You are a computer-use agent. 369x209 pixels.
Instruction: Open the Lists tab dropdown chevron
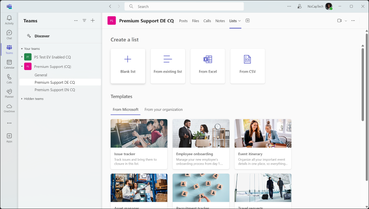click(x=240, y=21)
